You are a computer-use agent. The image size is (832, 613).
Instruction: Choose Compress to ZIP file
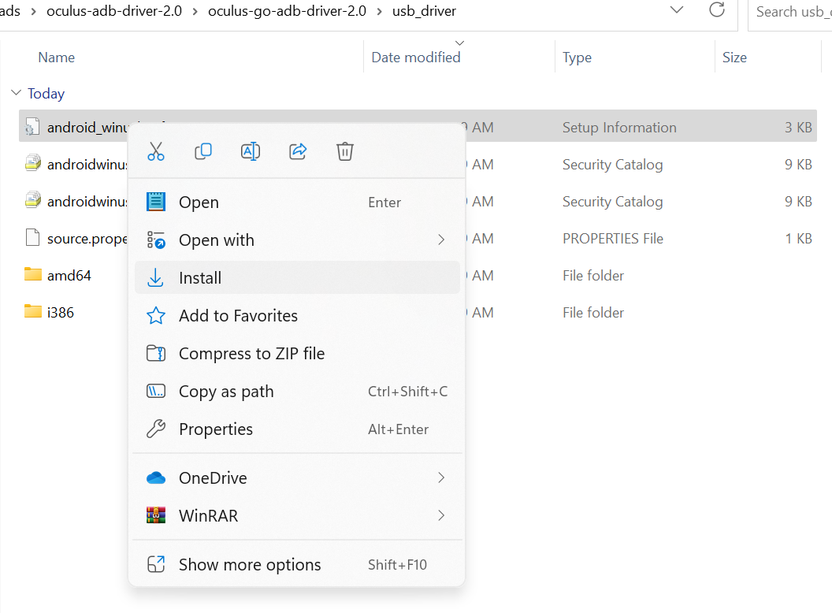(251, 354)
